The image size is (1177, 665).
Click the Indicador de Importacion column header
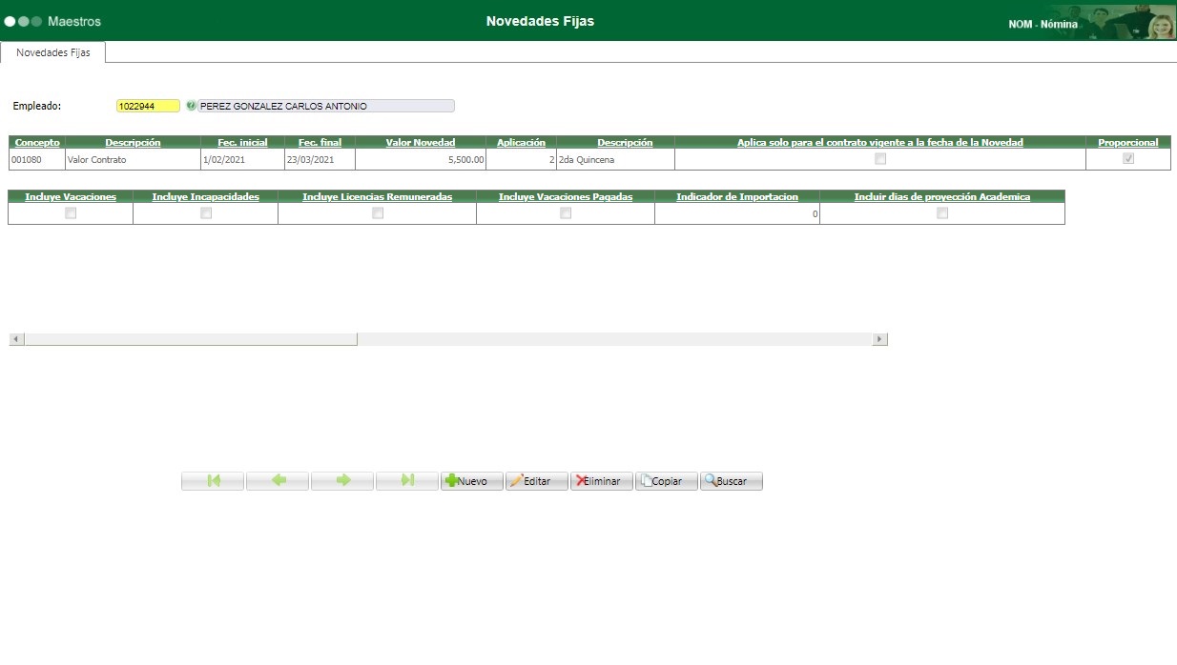click(x=737, y=196)
